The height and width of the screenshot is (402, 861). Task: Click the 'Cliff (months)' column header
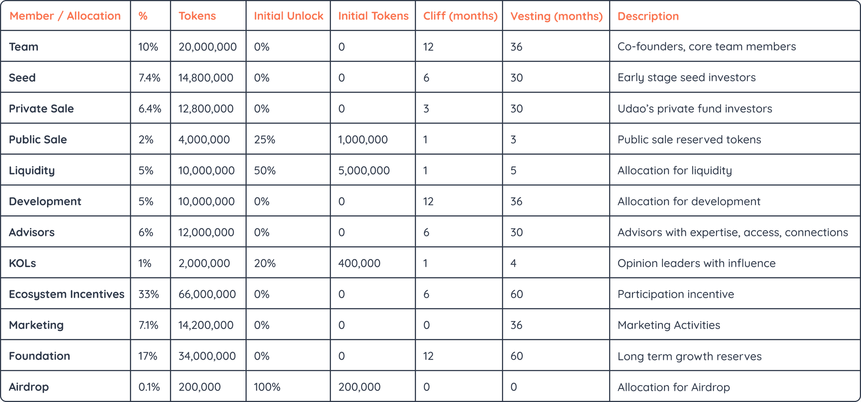coord(460,16)
